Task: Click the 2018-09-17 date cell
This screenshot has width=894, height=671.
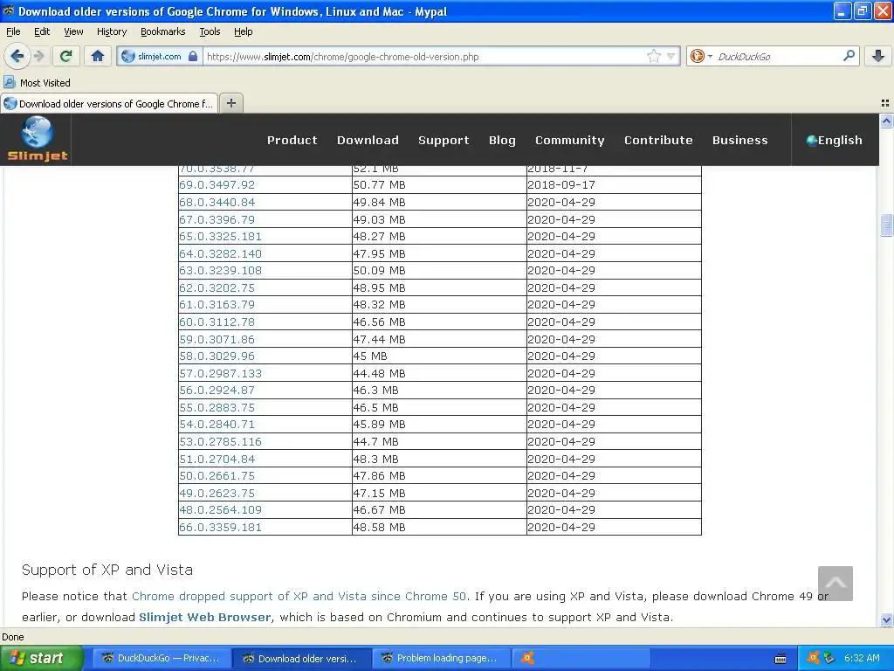Action: click(x=614, y=185)
